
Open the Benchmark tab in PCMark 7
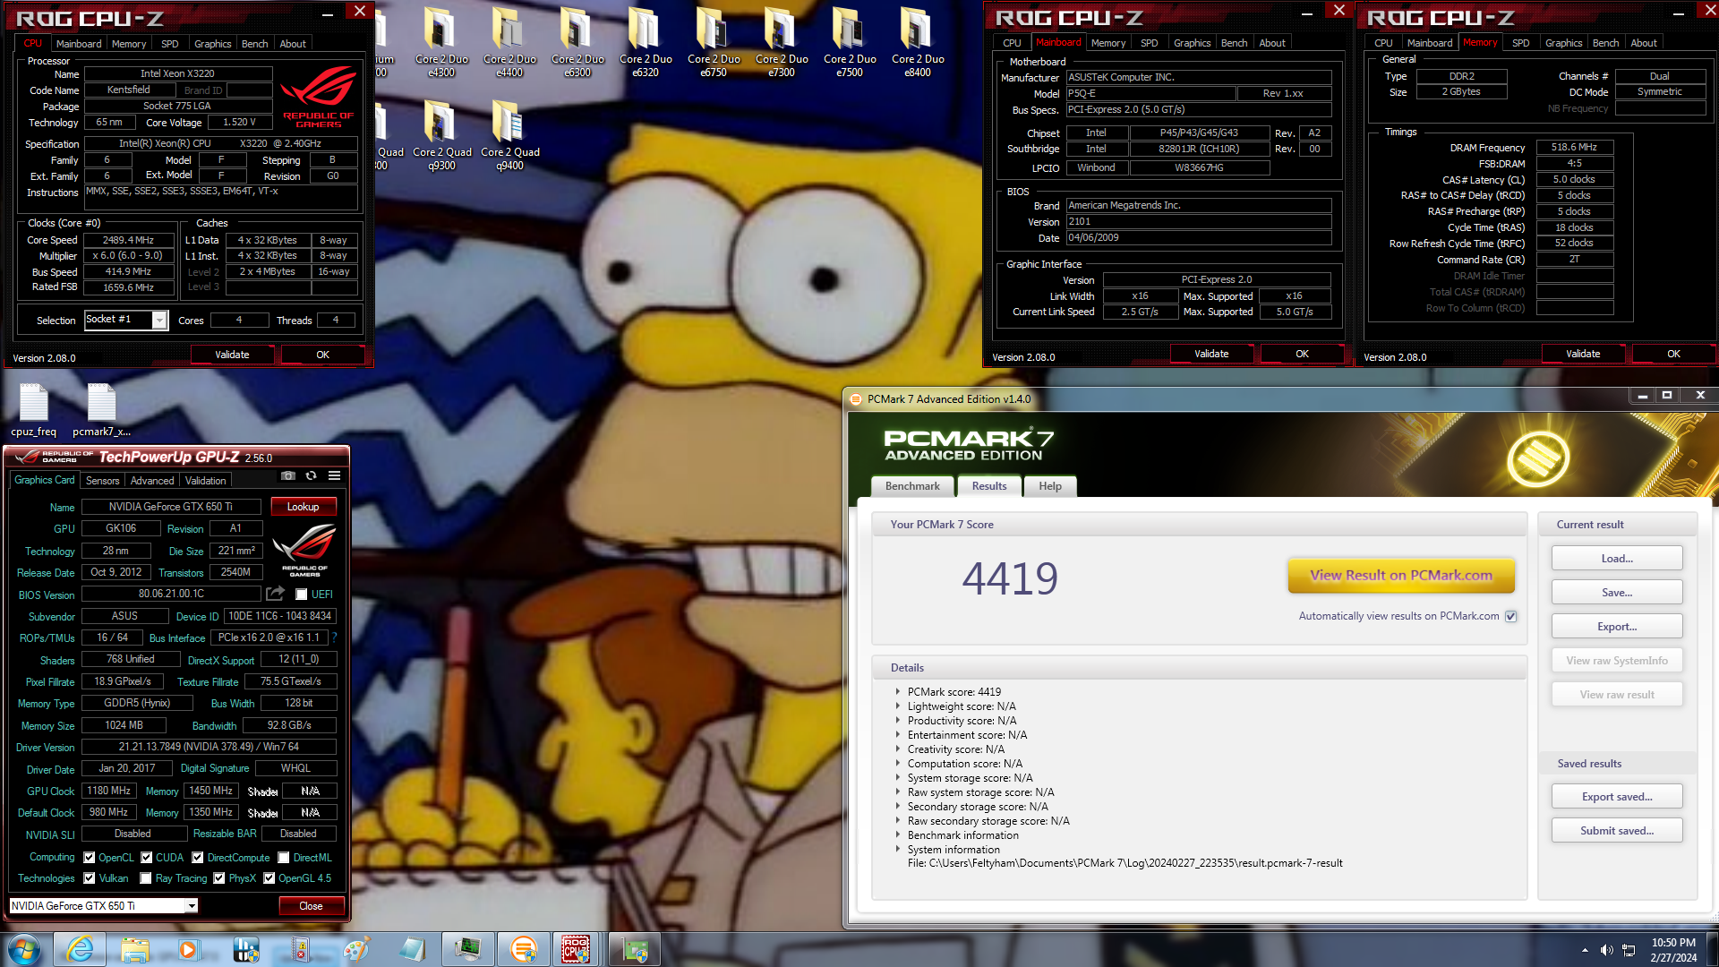coord(912,486)
